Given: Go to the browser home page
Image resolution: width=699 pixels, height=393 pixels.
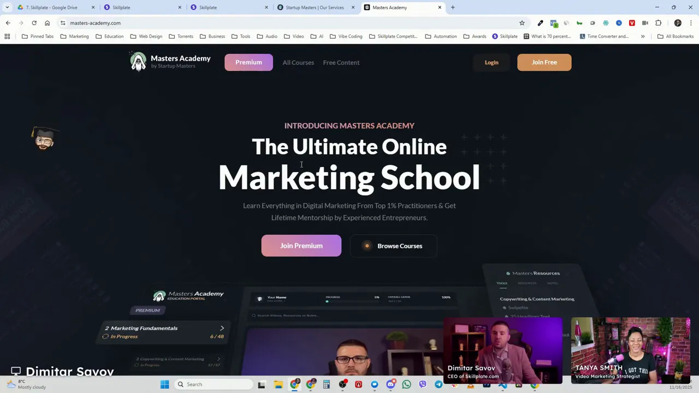Looking at the screenshot, I should [47, 23].
